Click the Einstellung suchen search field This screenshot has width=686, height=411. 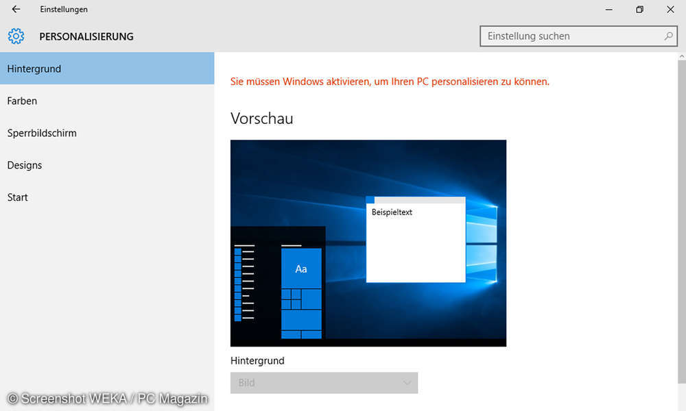pyautogui.click(x=569, y=36)
